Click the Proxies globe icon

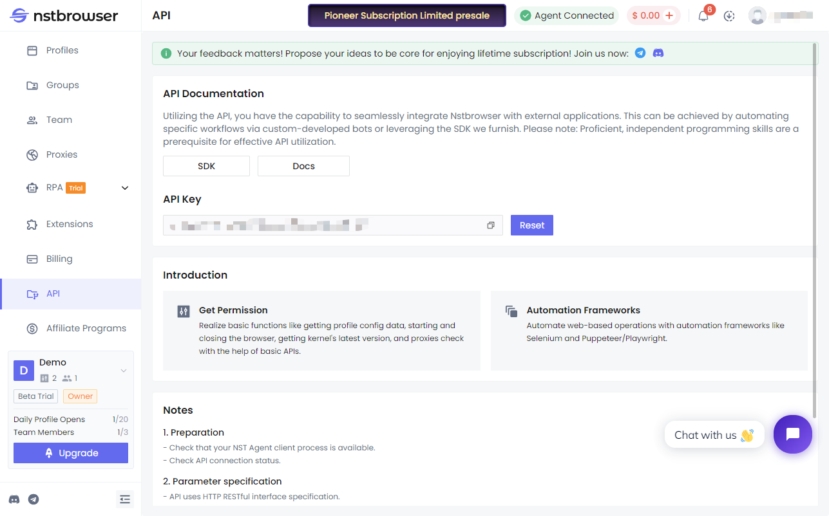point(32,154)
